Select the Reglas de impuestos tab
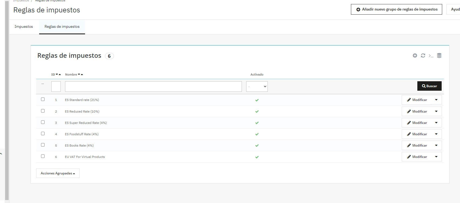The width and height of the screenshot is (460, 203). [x=62, y=27]
